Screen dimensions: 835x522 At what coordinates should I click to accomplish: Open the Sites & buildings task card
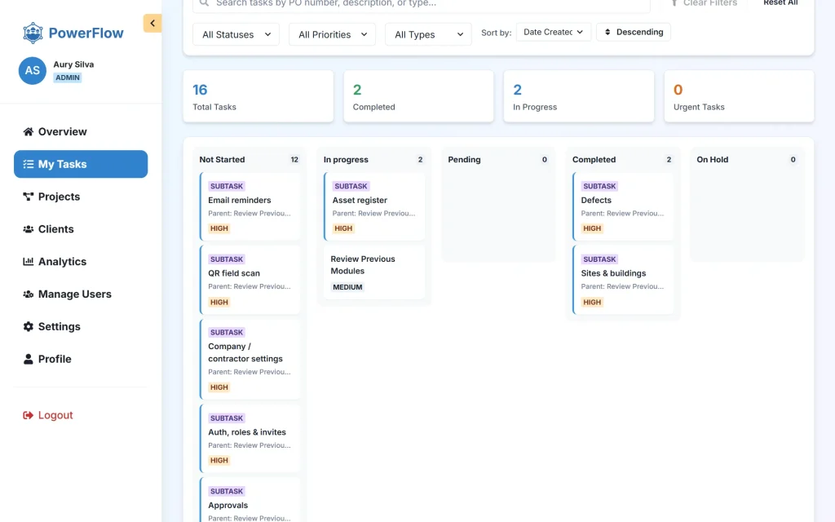pos(623,280)
